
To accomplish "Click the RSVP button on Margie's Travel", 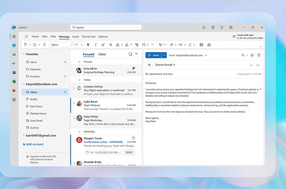I will 129,152.
